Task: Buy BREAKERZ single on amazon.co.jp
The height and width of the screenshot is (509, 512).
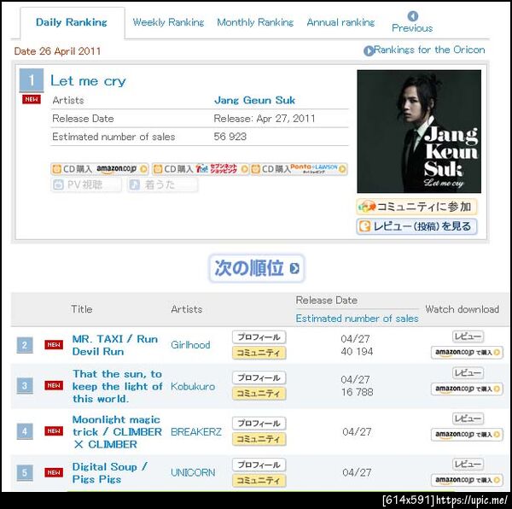Action: pos(467,435)
